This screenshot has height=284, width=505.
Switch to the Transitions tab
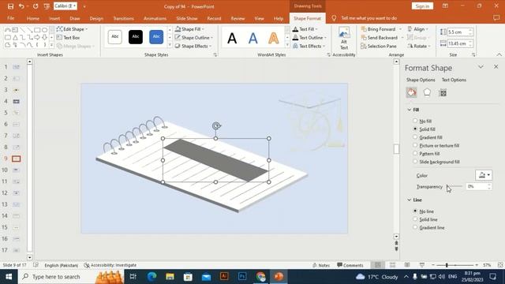(x=123, y=18)
